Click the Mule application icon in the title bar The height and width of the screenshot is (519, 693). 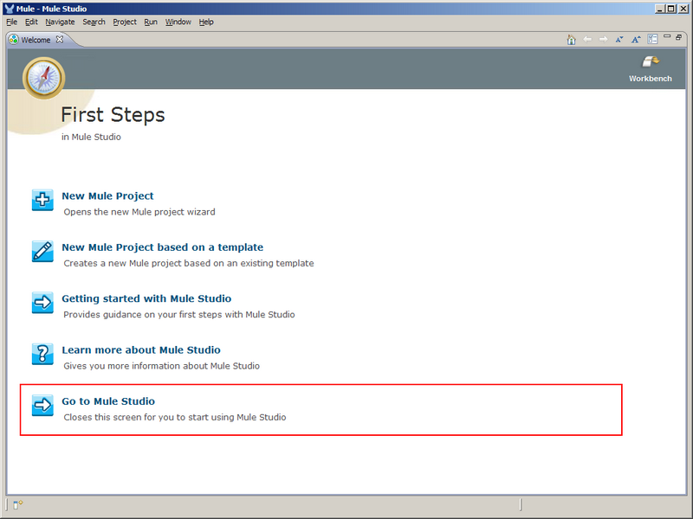(10, 9)
